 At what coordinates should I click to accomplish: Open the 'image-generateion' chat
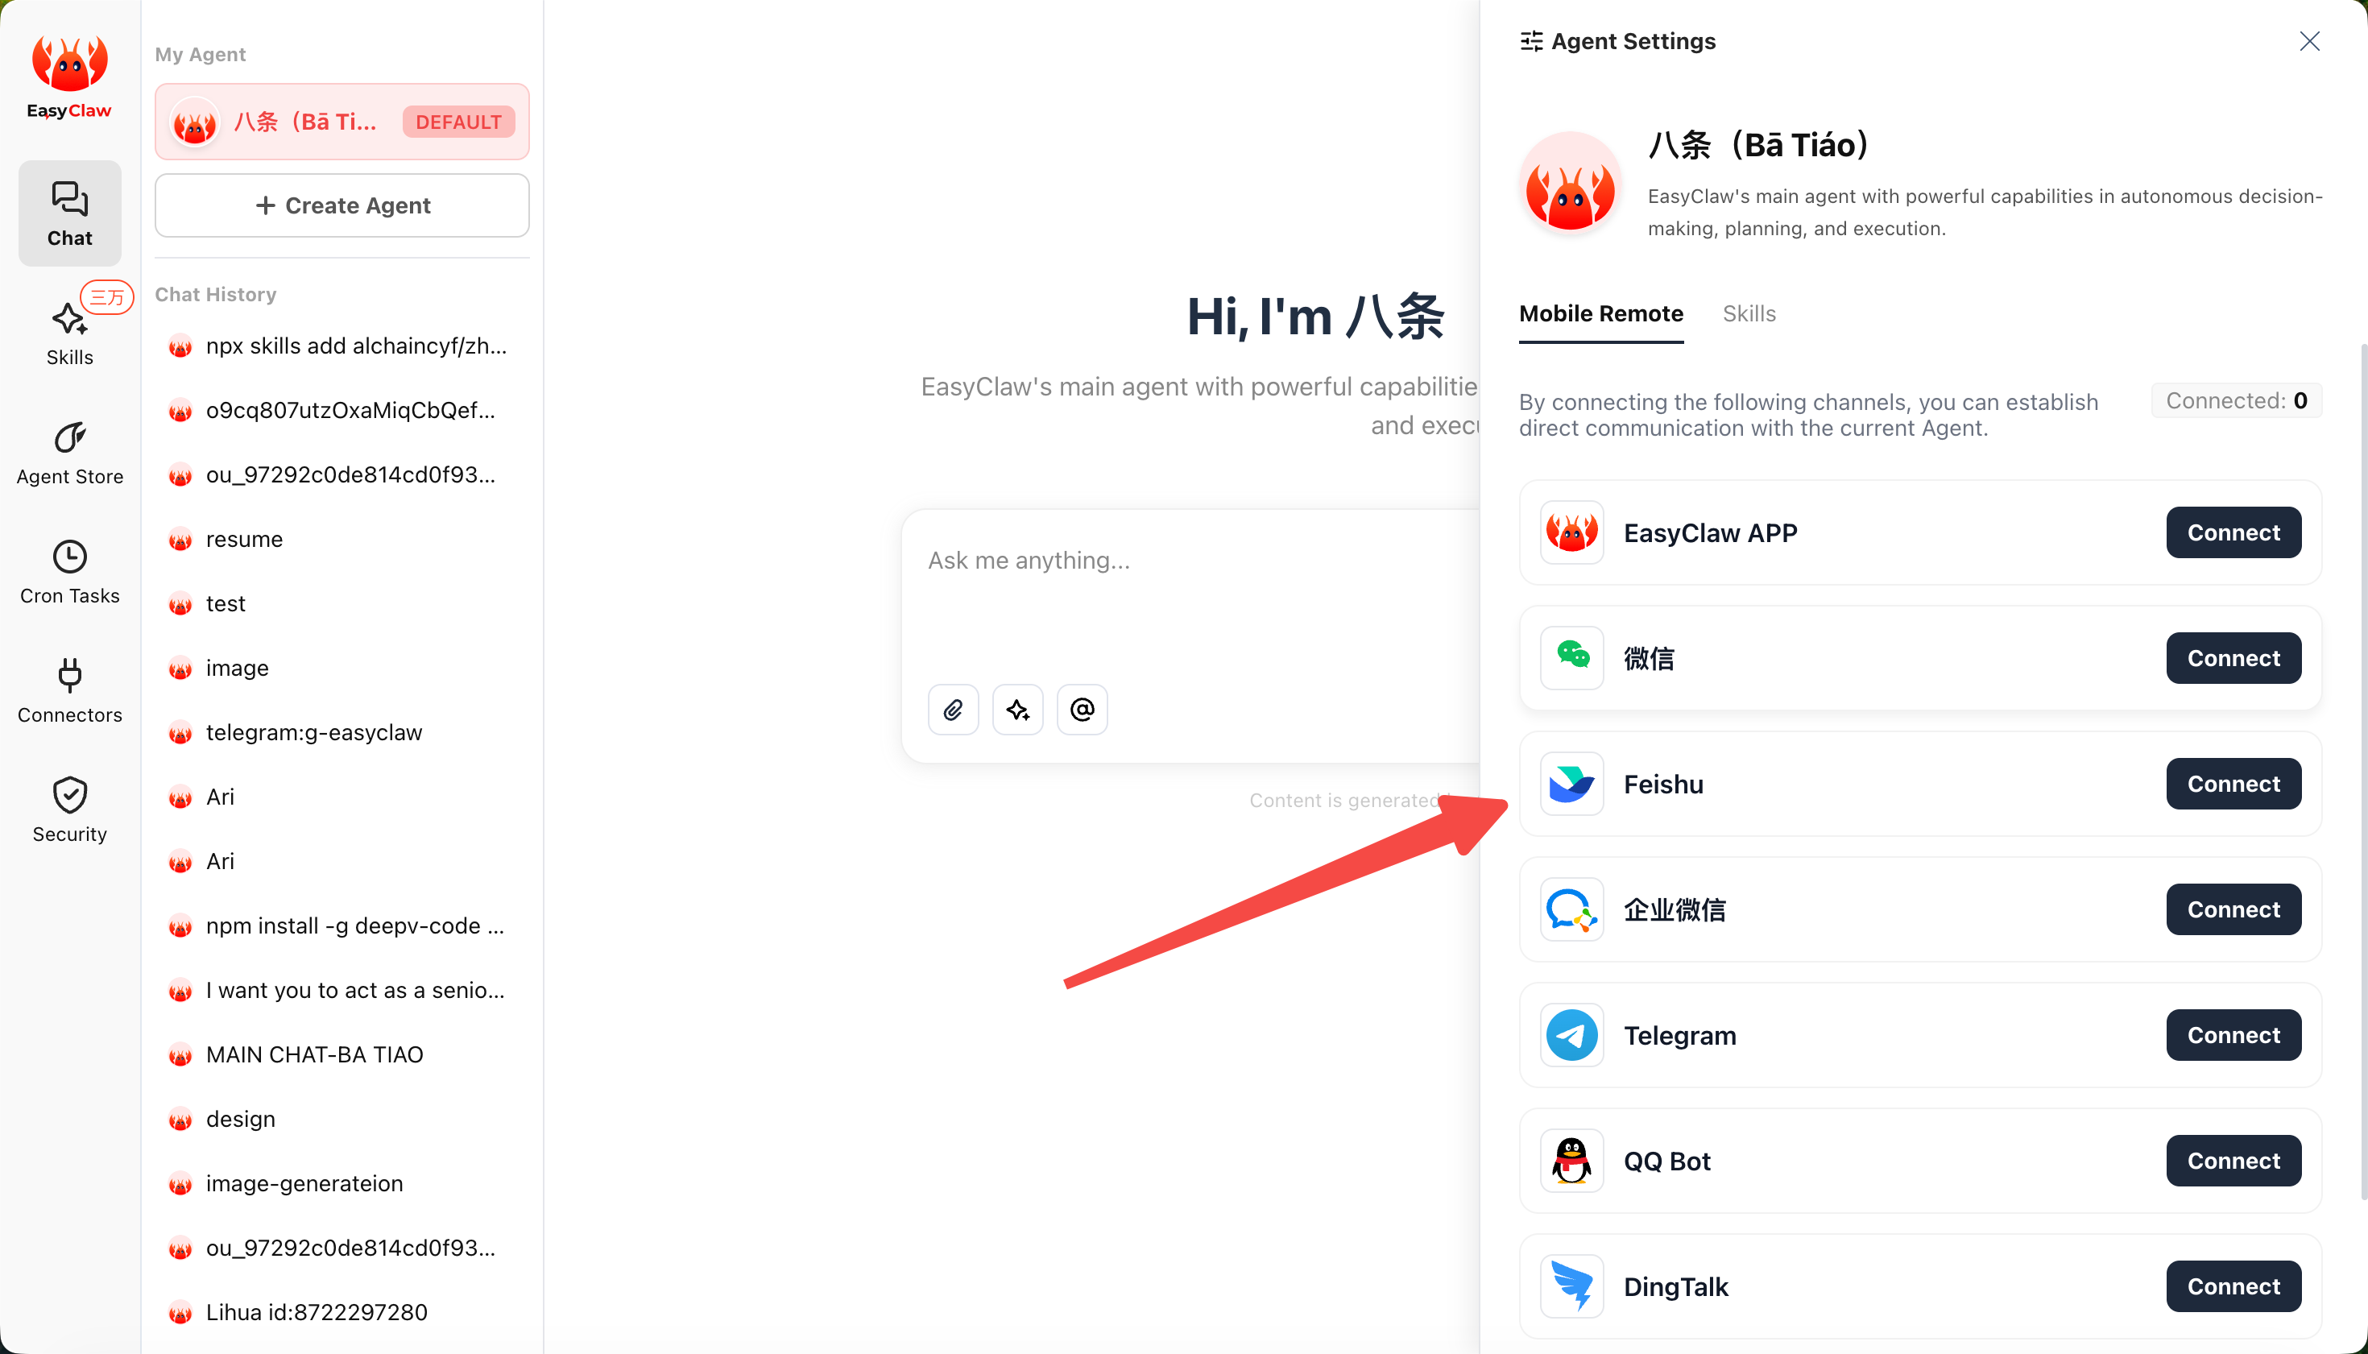coord(342,1184)
